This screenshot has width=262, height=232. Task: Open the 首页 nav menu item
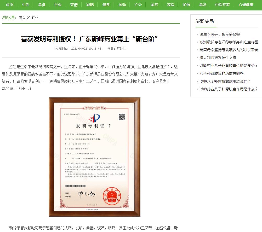pyautogui.click(x=9, y=5)
